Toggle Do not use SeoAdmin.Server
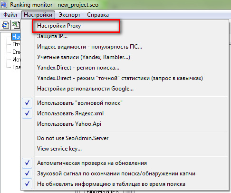This screenshot has width=231, height=193. coord(125,138)
